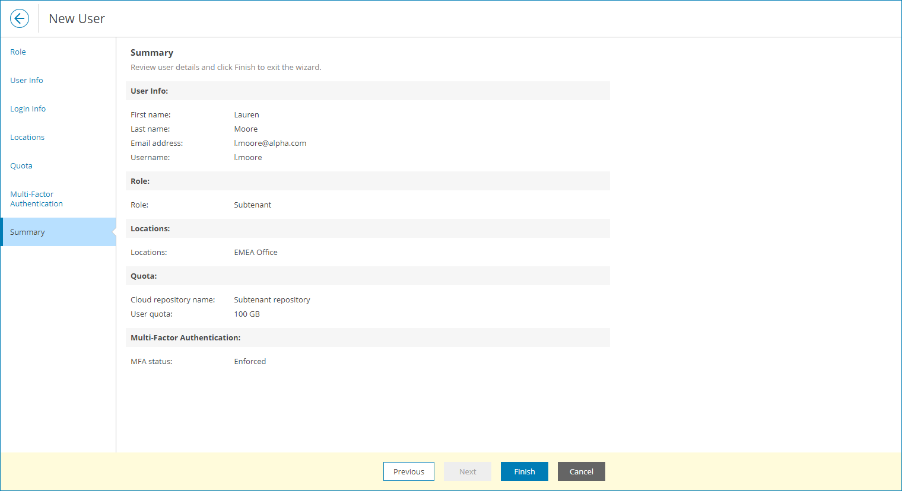
Task: Click the New User title
Action: (77, 18)
